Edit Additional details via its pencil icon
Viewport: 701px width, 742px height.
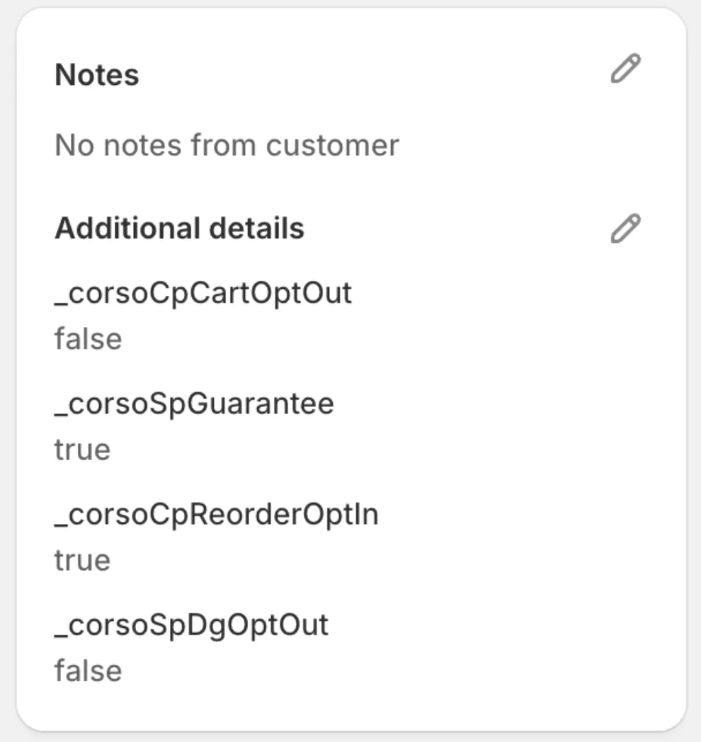(625, 229)
